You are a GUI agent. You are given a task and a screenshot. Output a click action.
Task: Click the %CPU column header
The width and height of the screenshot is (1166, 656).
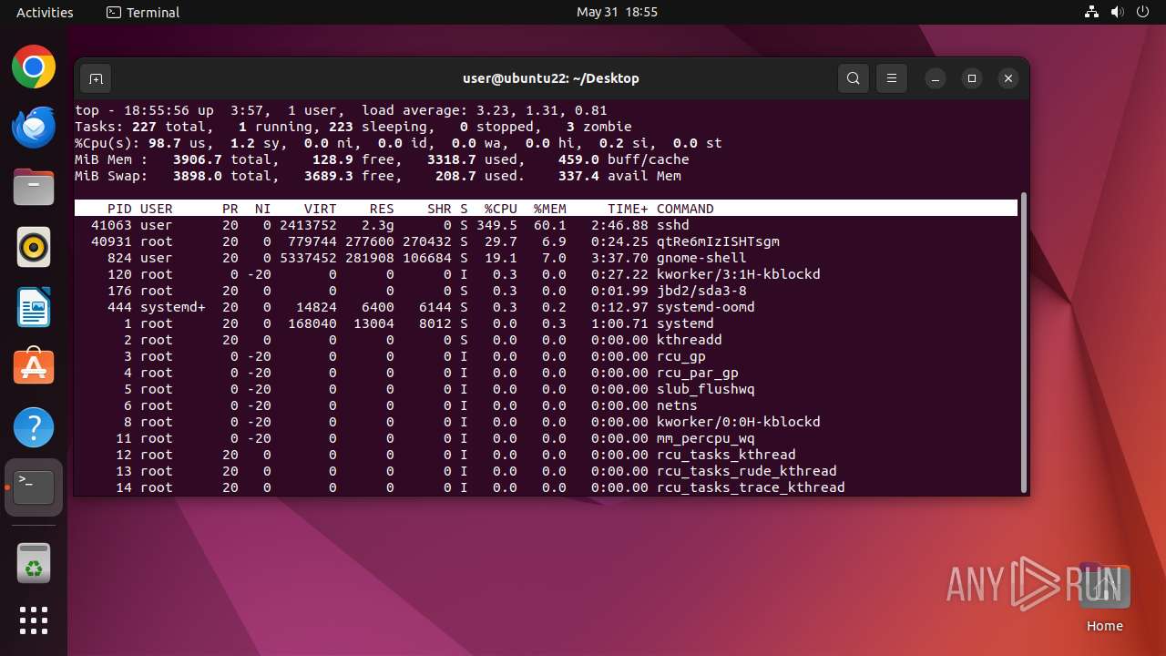point(501,209)
